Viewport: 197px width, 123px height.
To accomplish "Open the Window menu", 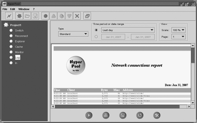I will [24, 9].
